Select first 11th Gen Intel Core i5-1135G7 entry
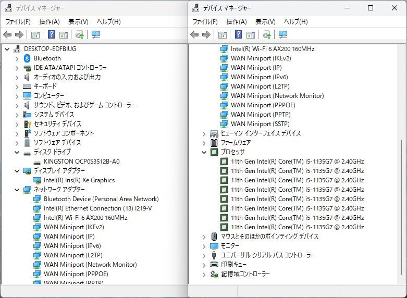Image resolution: width=407 pixels, height=298 pixels. click(298, 162)
